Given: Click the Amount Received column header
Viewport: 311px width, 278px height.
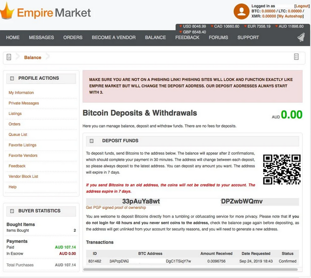Looking at the screenshot, I should [217, 254].
